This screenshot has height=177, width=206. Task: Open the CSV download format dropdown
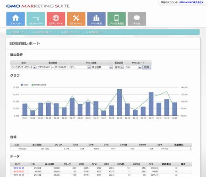tap(133, 67)
